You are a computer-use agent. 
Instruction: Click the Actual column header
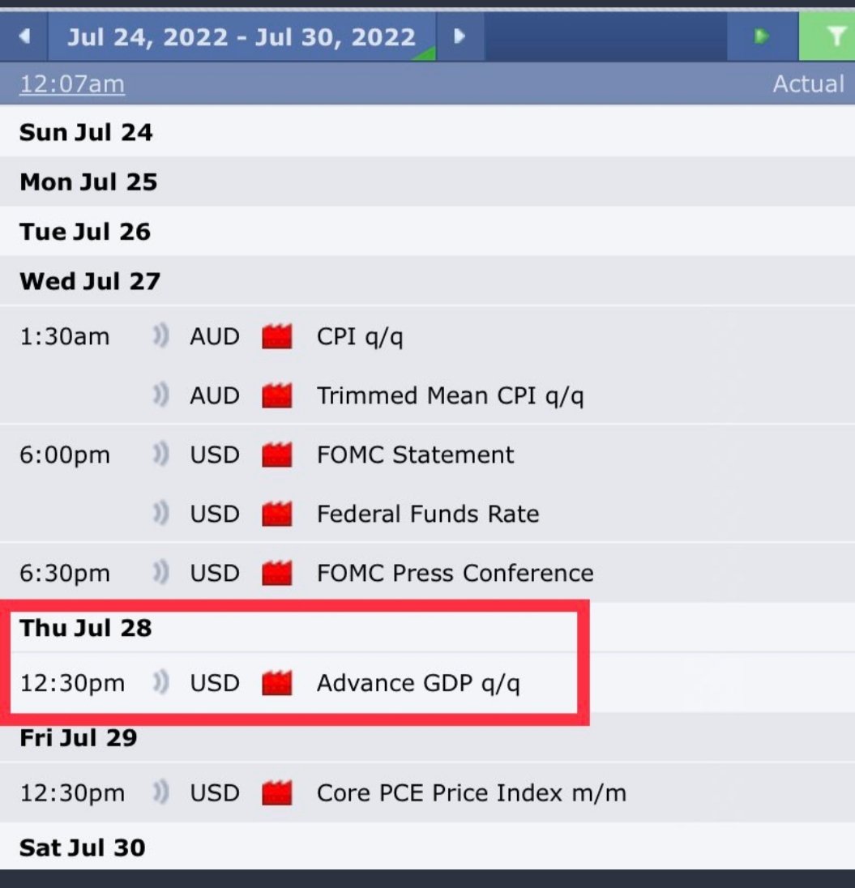click(x=809, y=83)
